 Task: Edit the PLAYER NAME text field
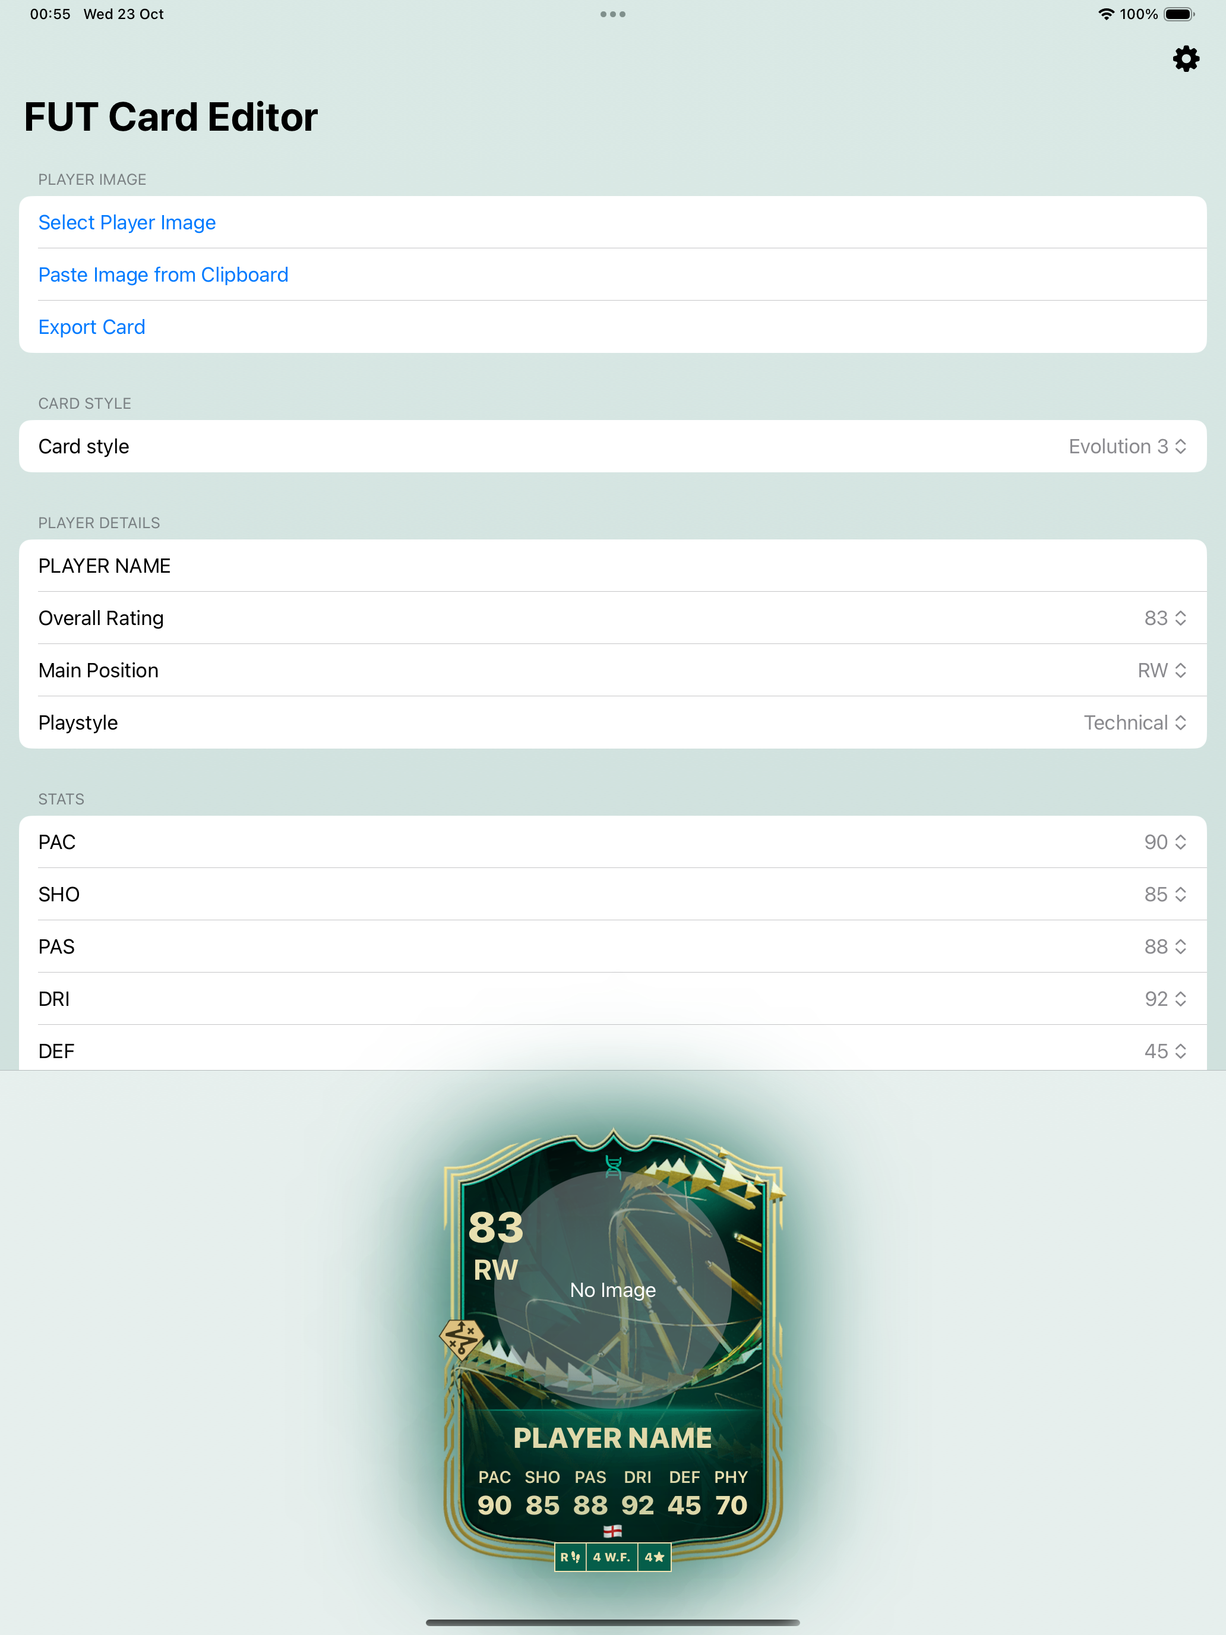pos(612,566)
